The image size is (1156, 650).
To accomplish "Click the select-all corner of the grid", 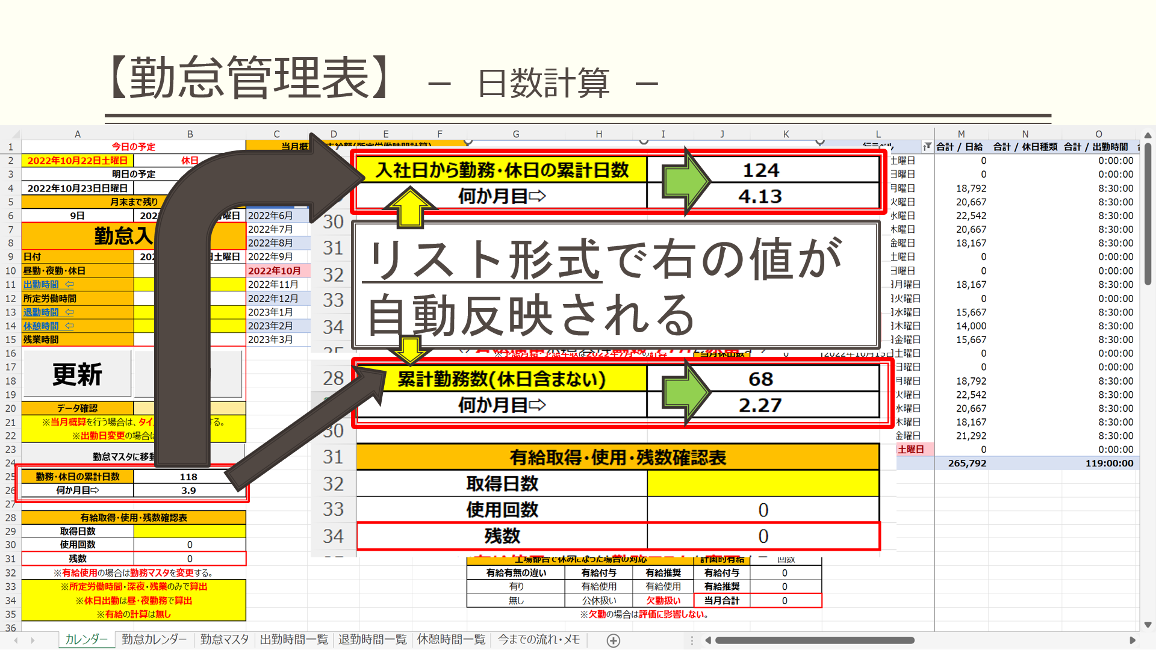I will coord(15,134).
